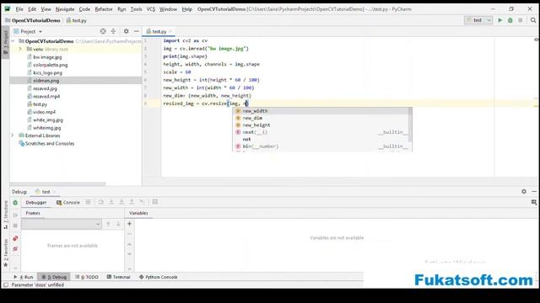Click Mute Breakpoints icon
Viewport: 540px width, 303px height.
(x=15, y=248)
